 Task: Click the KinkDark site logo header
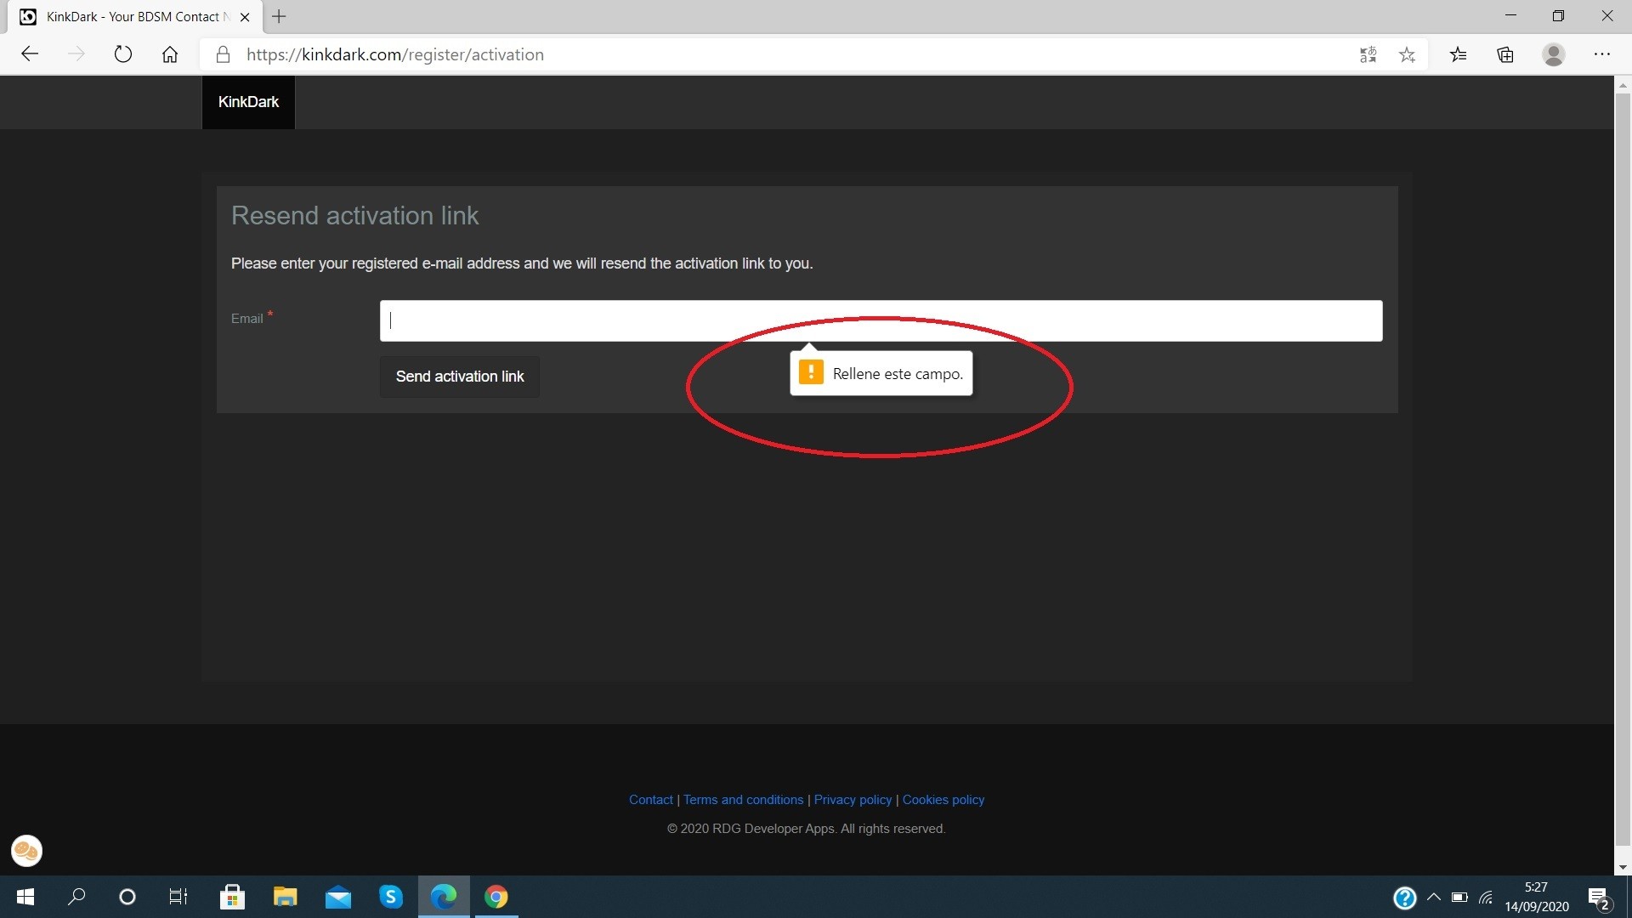(x=248, y=102)
